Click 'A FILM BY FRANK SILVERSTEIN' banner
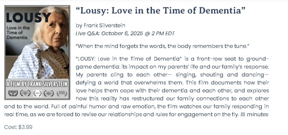Viewport: 288px width, 135px height. coord(37,84)
